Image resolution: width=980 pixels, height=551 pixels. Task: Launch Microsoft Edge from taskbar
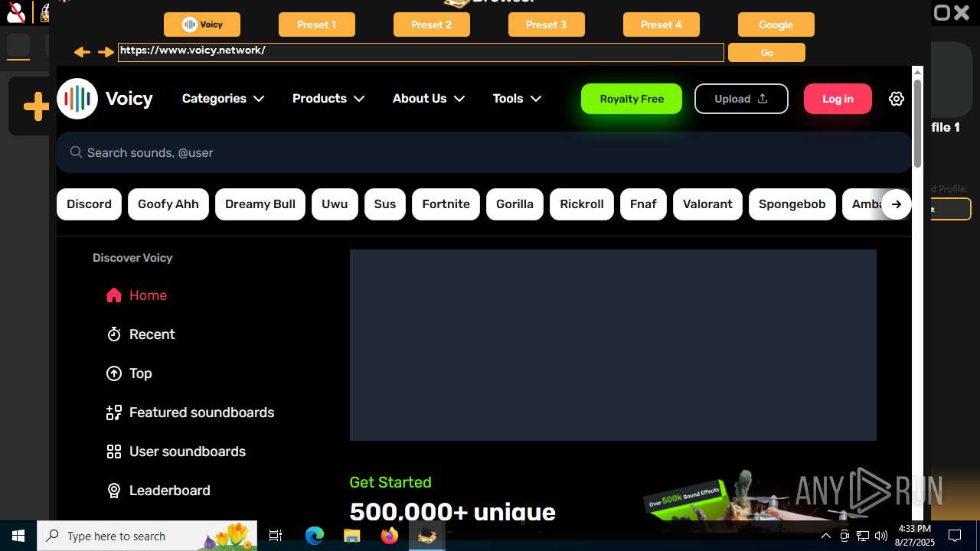click(315, 536)
